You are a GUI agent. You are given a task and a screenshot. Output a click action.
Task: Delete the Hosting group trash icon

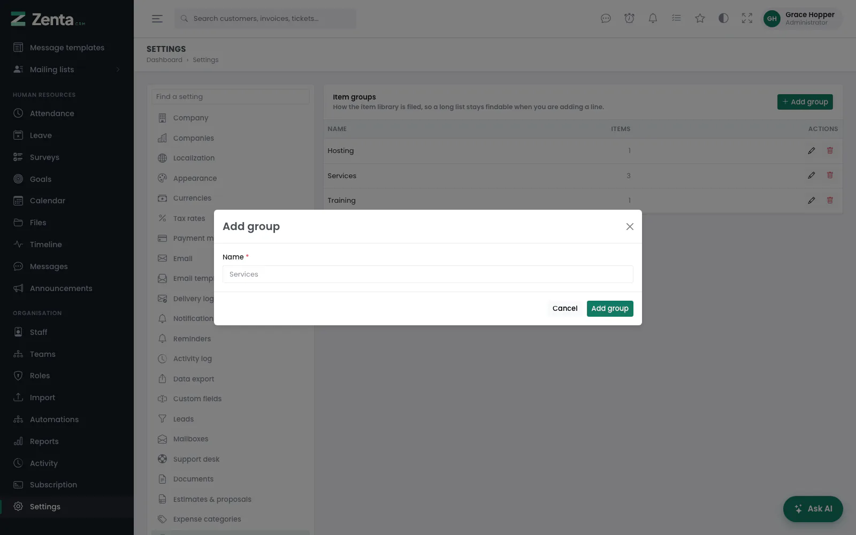[x=830, y=151]
